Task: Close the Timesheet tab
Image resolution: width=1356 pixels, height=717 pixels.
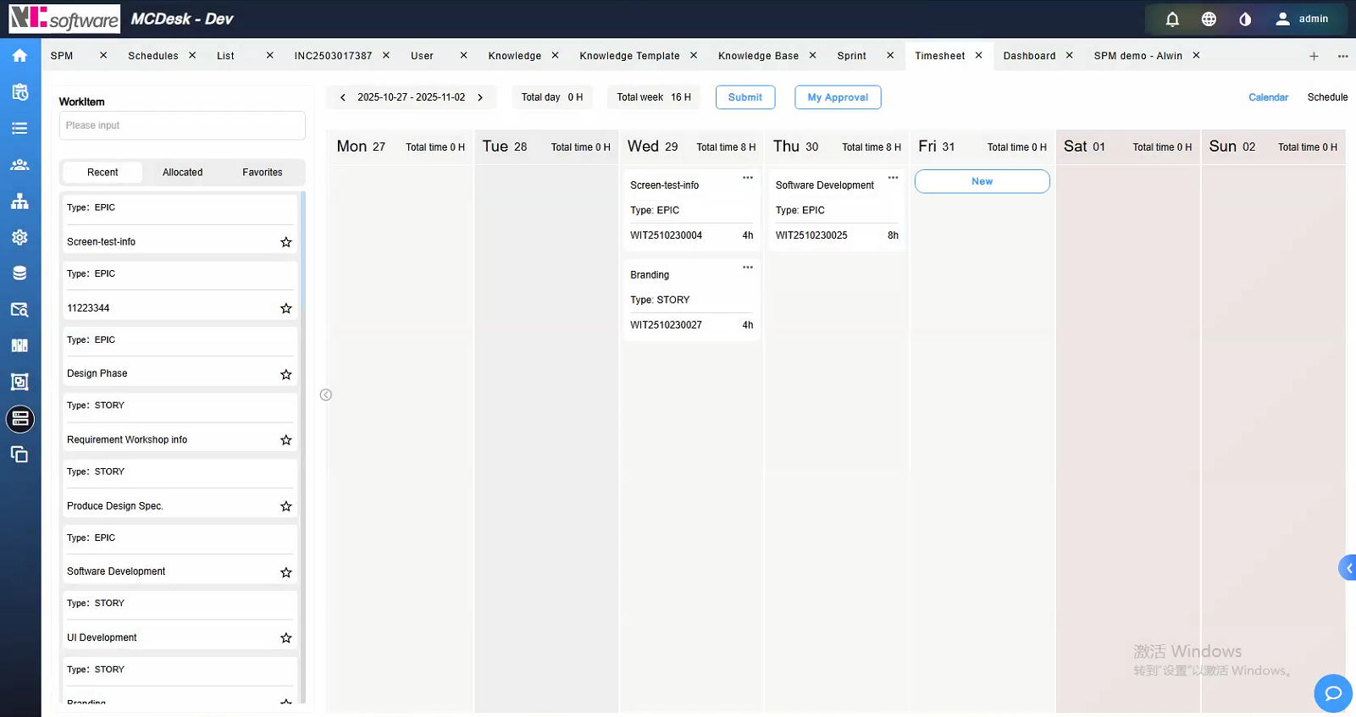Action: coord(978,55)
